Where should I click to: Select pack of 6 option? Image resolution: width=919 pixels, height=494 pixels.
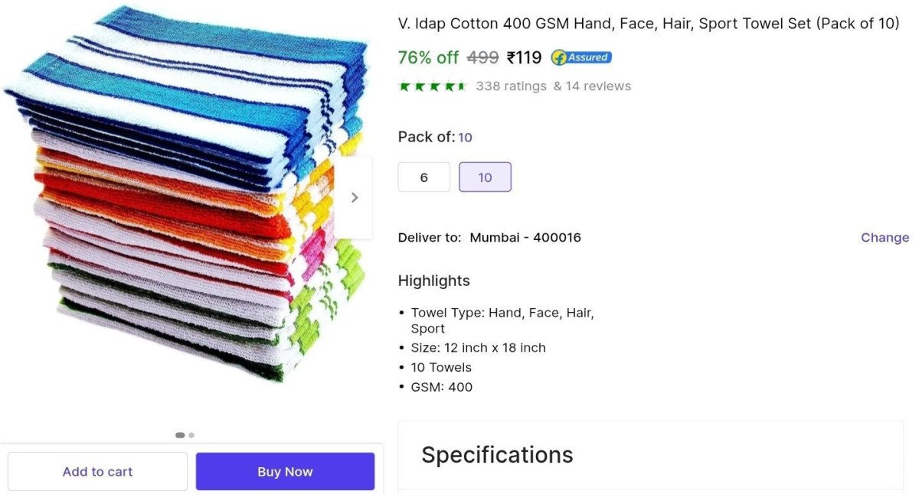point(424,177)
